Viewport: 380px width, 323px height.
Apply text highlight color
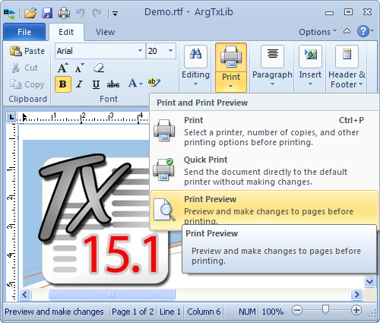154,82
